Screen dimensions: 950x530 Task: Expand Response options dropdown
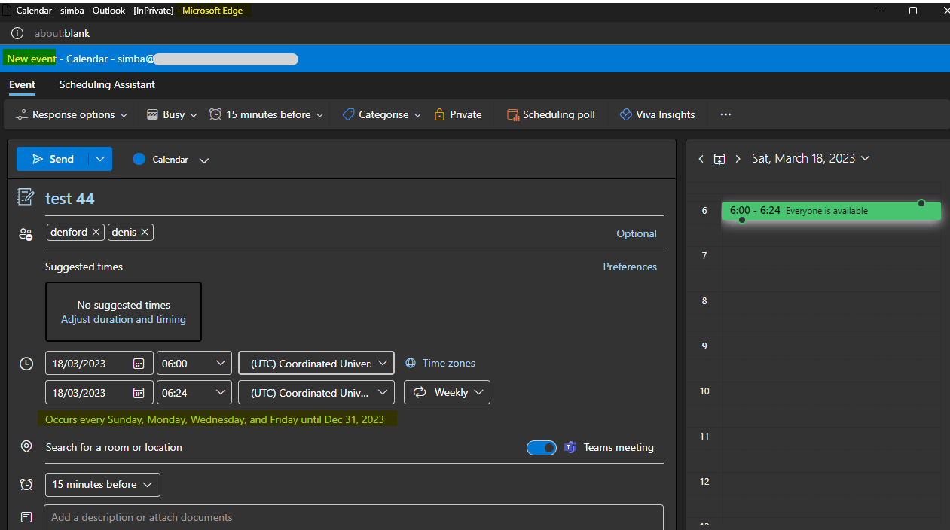pyautogui.click(x=72, y=114)
